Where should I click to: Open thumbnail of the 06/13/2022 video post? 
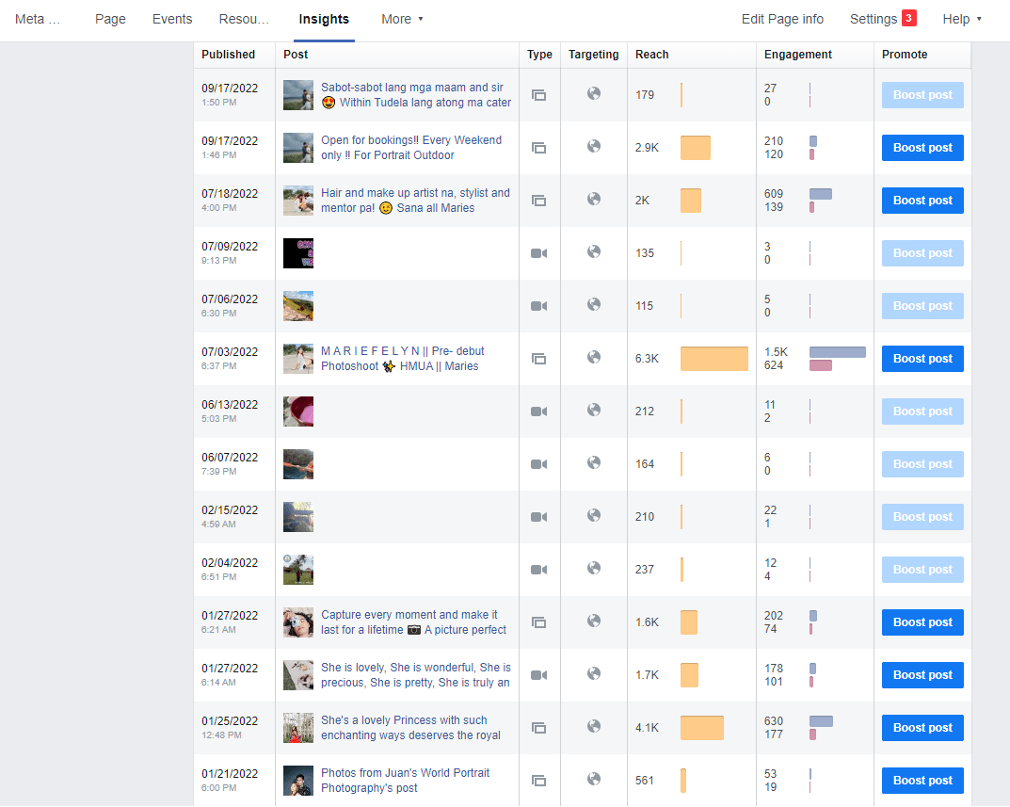pyautogui.click(x=298, y=412)
